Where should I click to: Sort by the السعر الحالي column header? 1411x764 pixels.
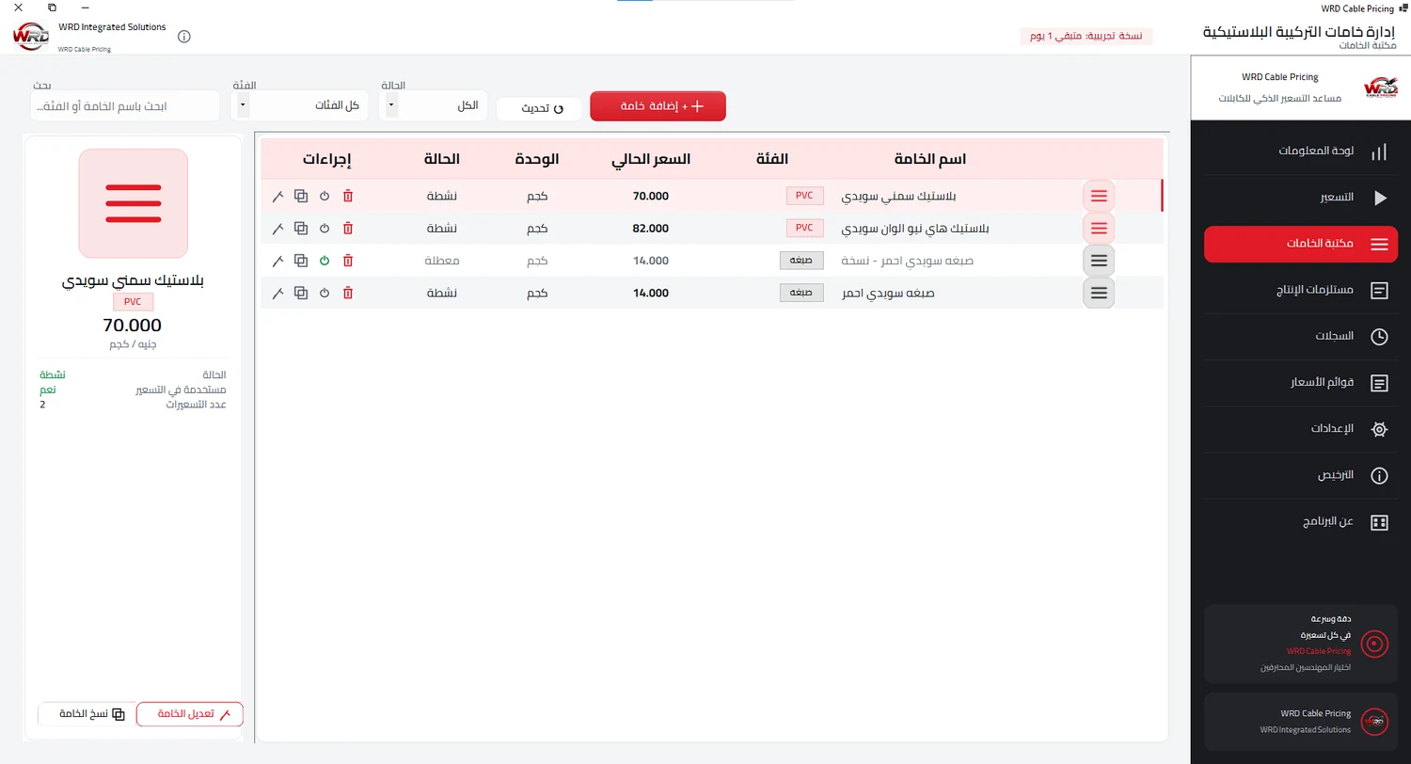pyautogui.click(x=651, y=159)
